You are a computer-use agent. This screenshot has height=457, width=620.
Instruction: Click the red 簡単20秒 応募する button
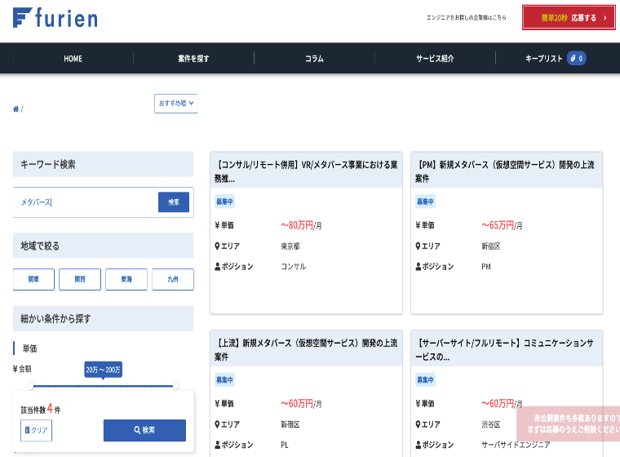click(x=569, y=17)
